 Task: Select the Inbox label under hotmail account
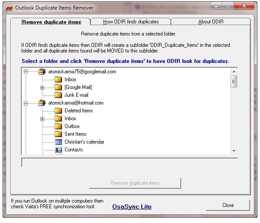[x=70, y=118]
